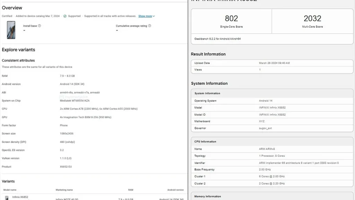Select the Form factor Phone value
355x200 pixels.
click(x=64, y=125)
